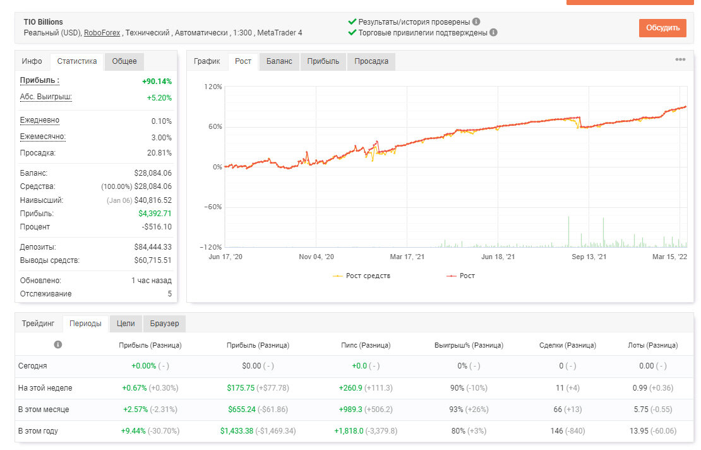Switch to the График chart tab
This screenshot has width=701, height=450.
pos(207,61)
